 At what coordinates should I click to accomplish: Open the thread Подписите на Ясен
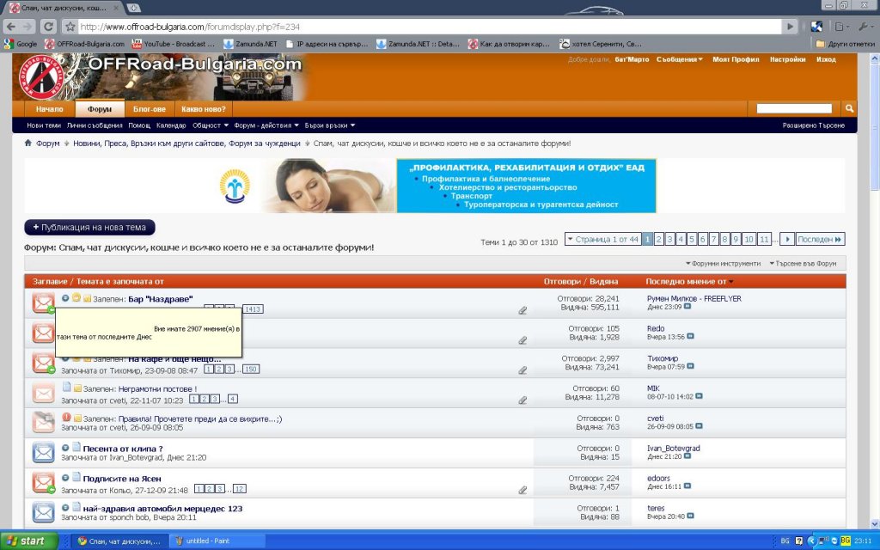click(122, 478)
